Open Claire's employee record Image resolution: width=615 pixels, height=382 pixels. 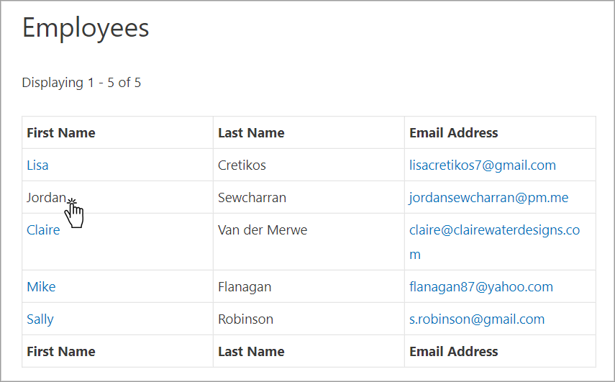[43, 230]
